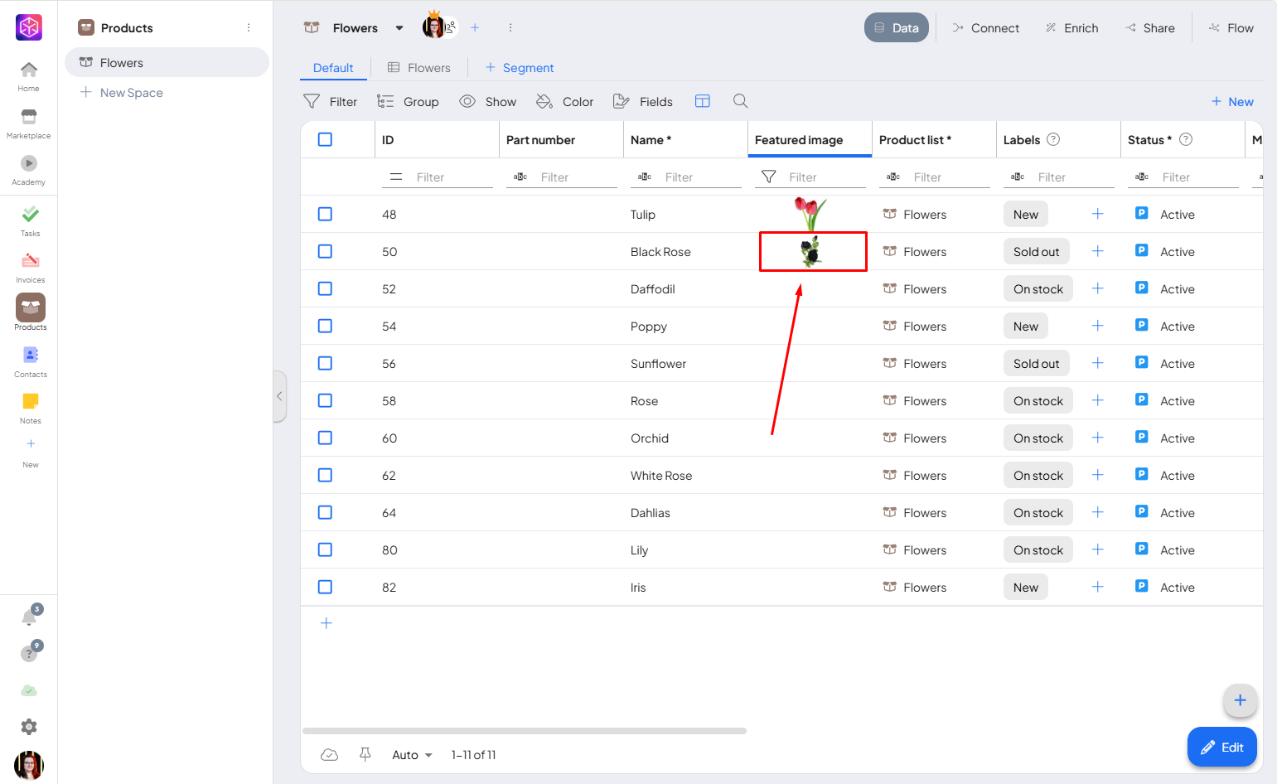Toggle the select-all header checkbox

[x=325, y=139]
